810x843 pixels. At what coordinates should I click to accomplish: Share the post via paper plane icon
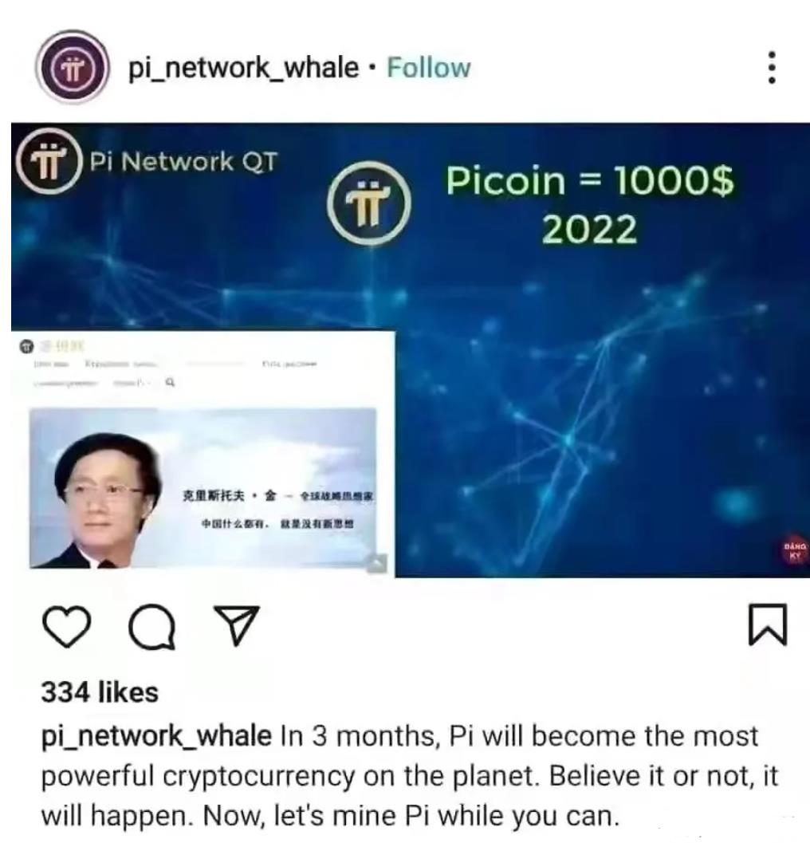pos(237,625)
